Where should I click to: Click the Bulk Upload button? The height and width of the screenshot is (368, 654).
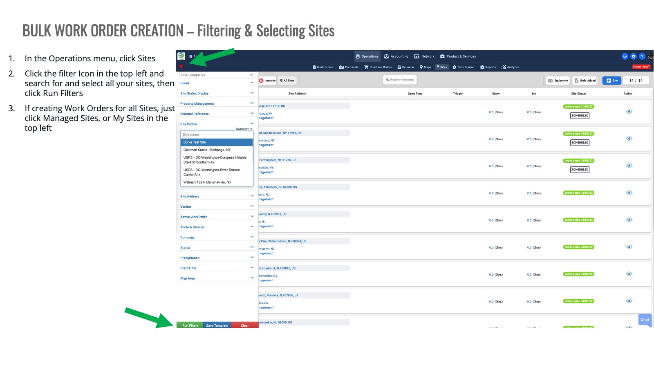585,81
